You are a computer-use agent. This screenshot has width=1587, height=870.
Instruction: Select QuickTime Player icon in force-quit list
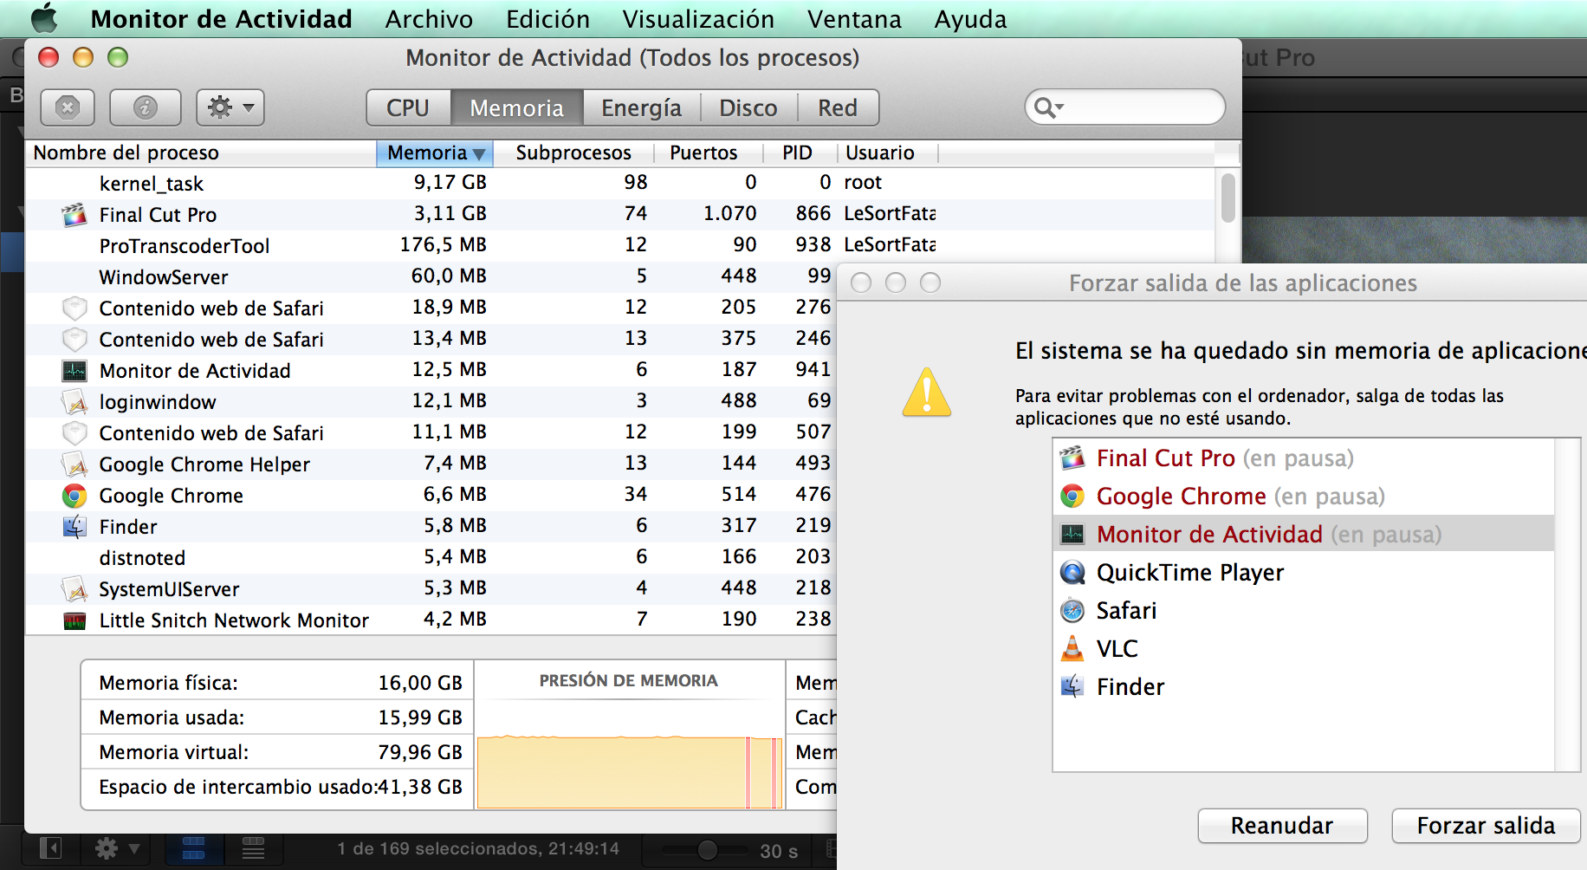1072,572
